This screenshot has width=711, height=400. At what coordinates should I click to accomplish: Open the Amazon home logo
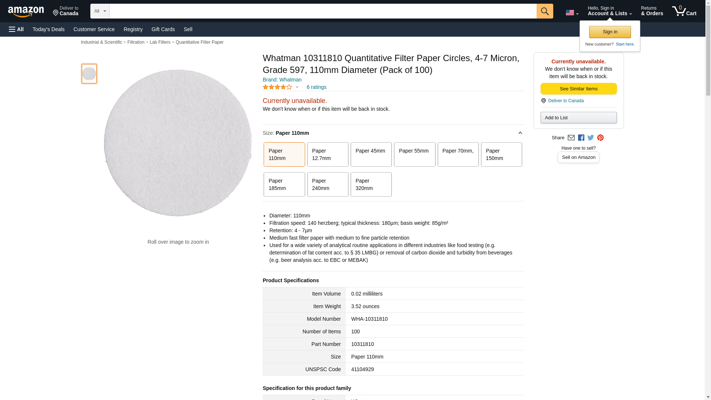click(26, 11)
